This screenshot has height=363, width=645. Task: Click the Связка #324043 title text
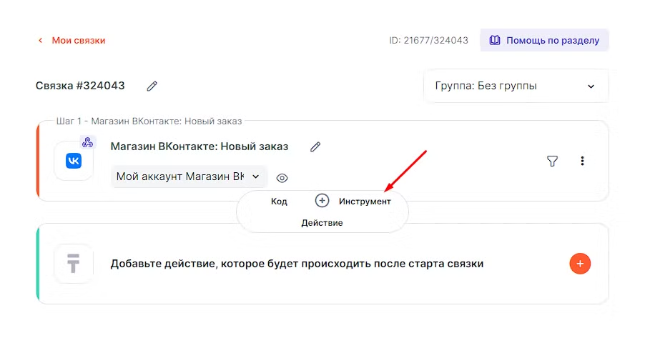[x=80, y=86]
